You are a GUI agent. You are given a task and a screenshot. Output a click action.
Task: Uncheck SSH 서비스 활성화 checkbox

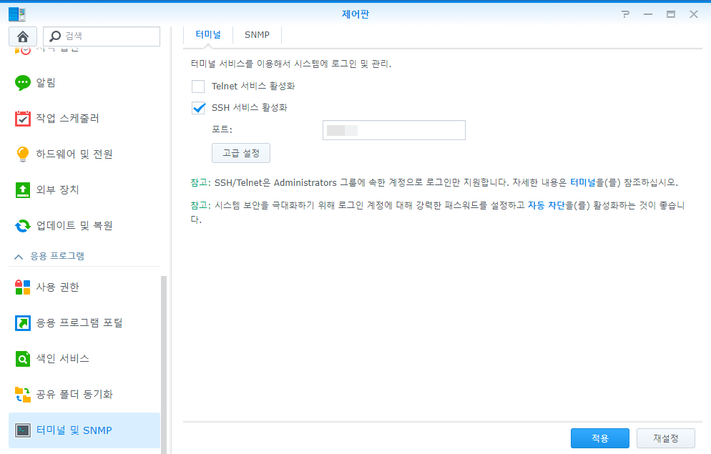[x=198, y=108]
